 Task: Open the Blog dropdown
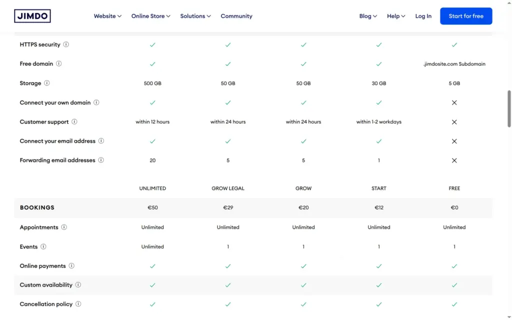pos(368,16)
